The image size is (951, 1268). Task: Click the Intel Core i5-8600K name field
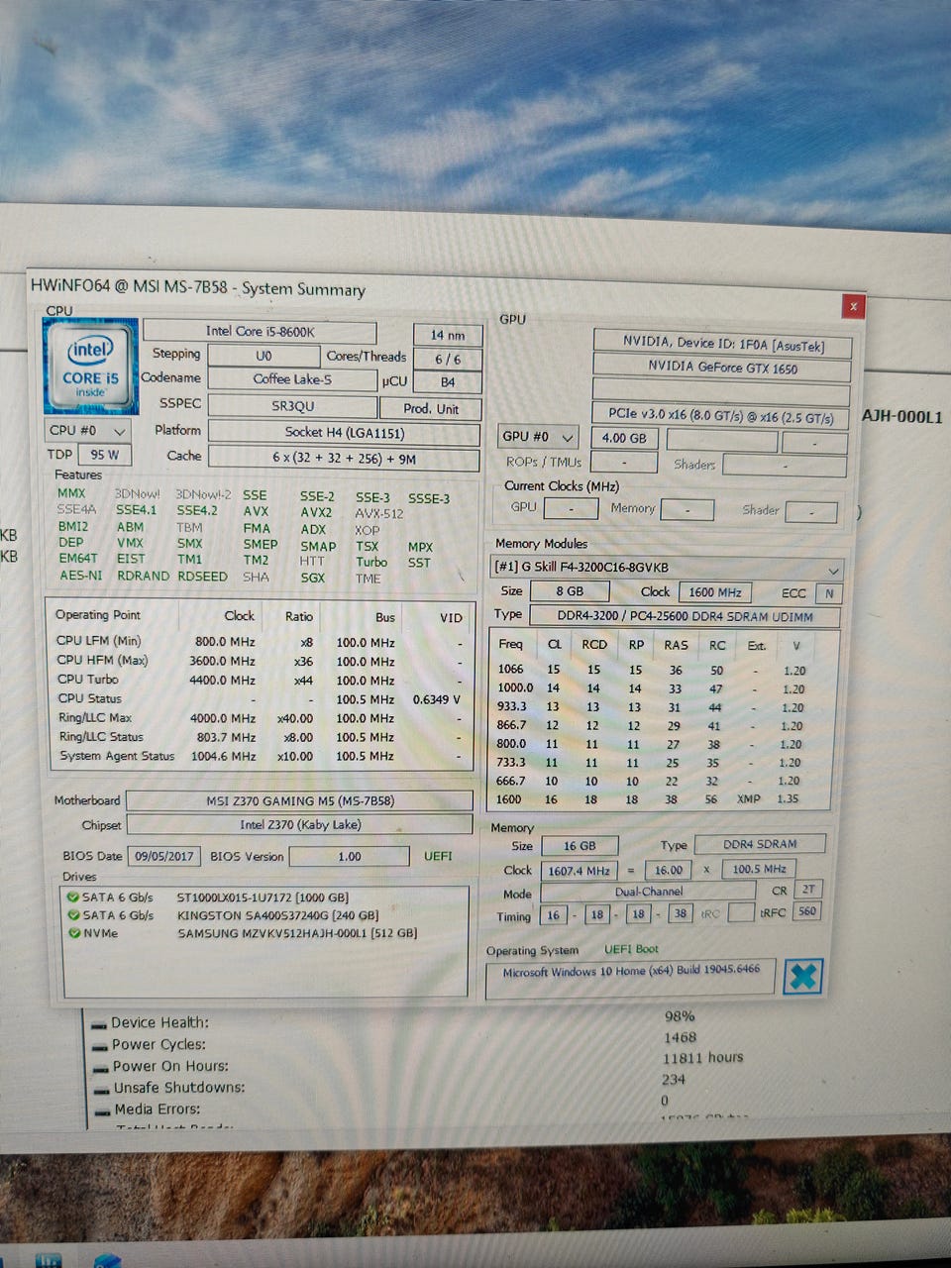click(260, 332)
